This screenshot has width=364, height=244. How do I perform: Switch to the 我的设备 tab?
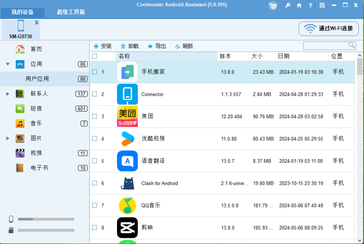[22, 12]
